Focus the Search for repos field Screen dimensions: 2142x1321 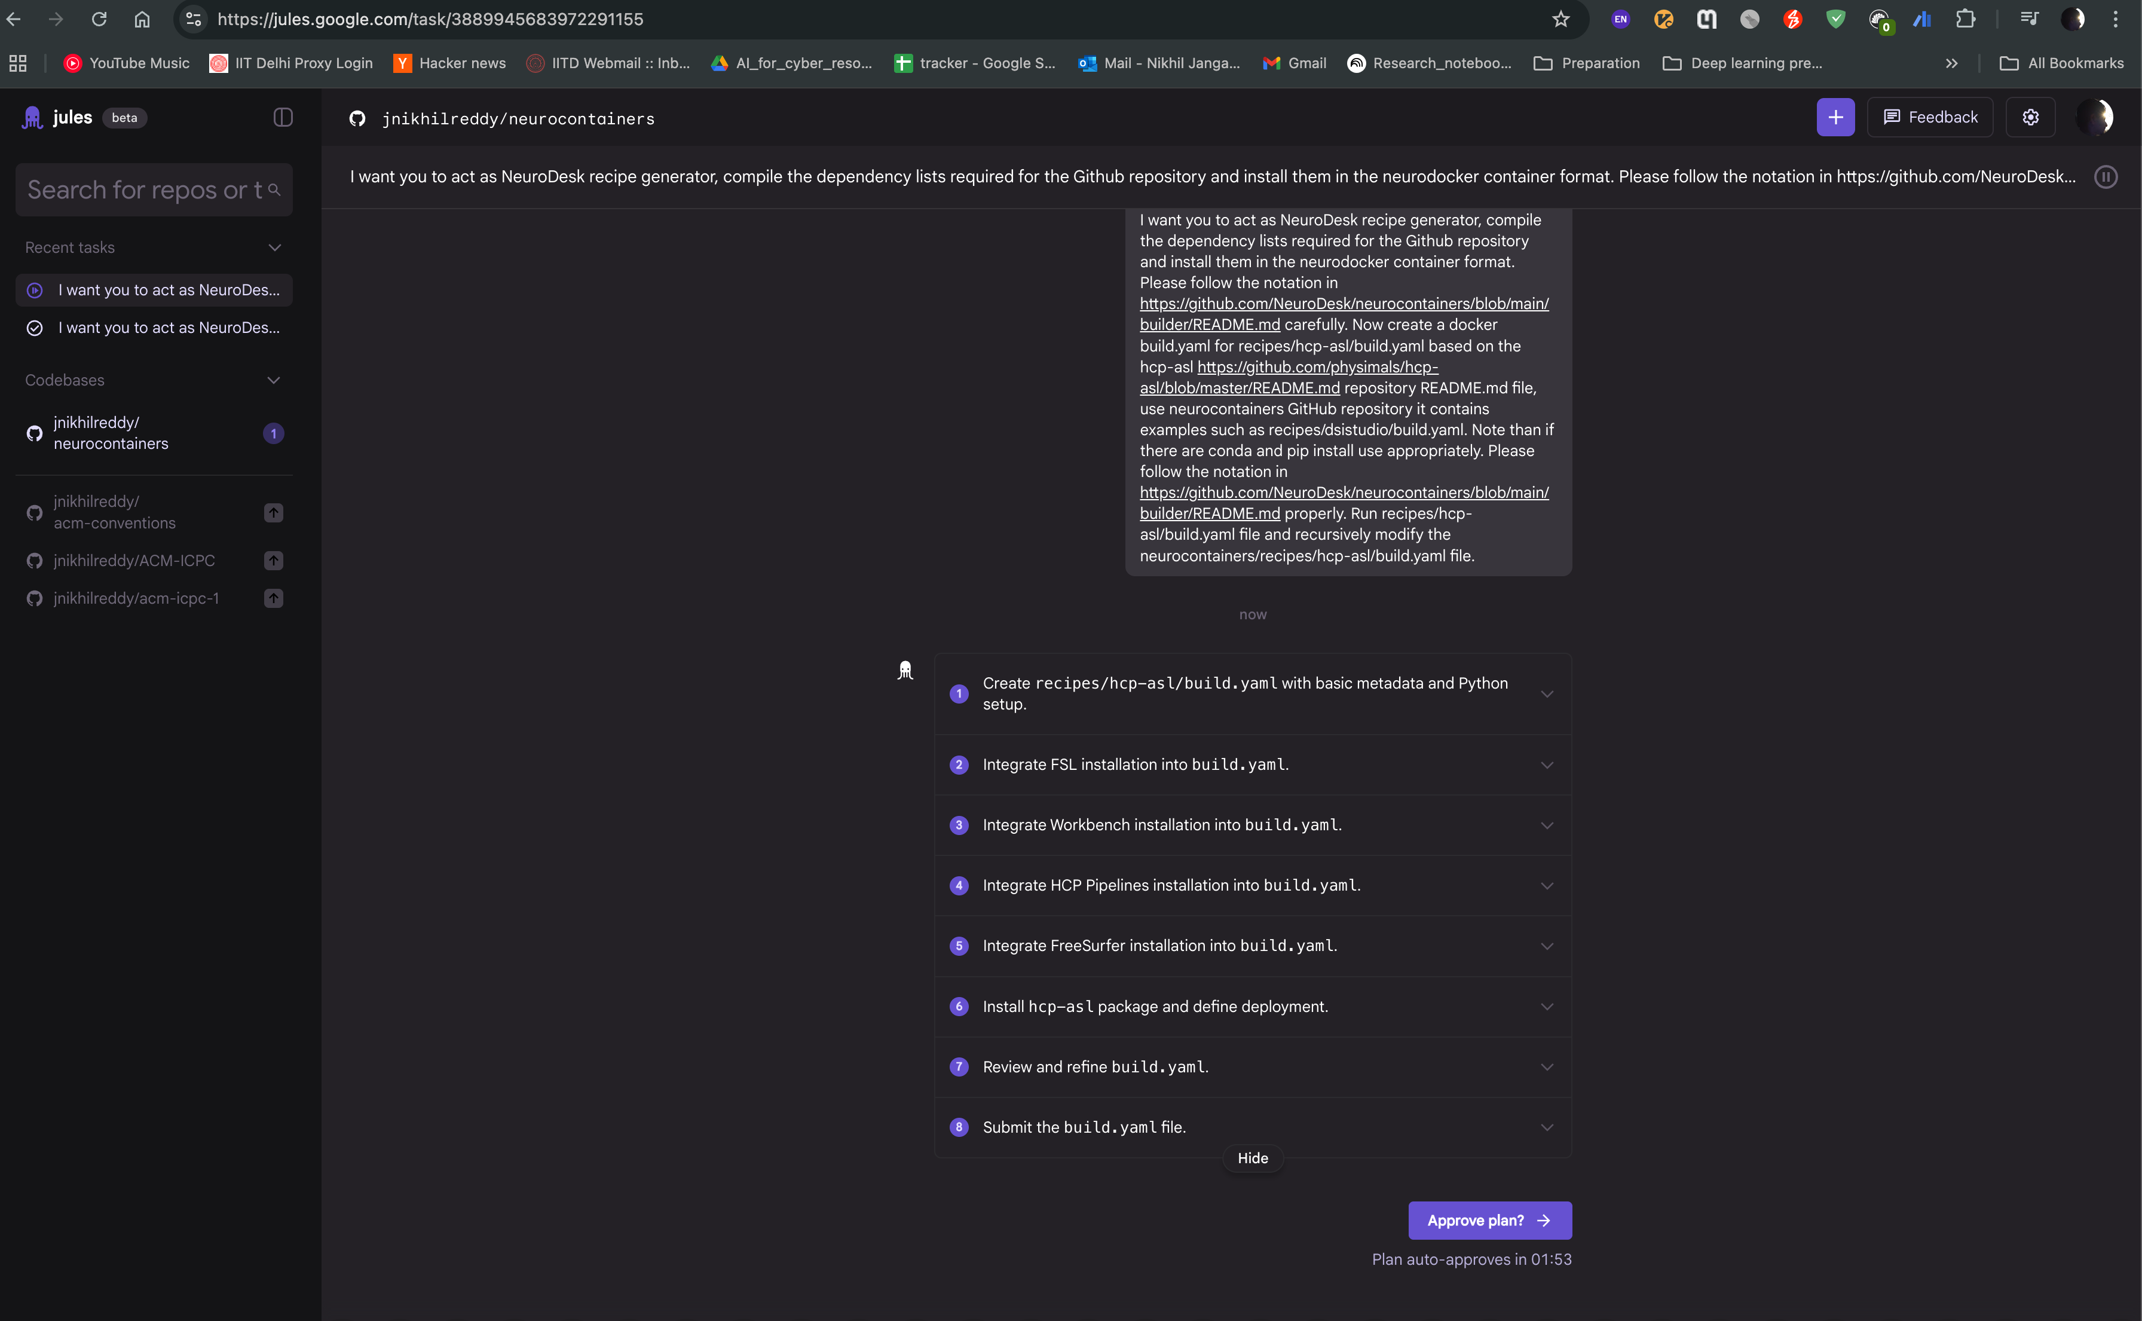144,189
